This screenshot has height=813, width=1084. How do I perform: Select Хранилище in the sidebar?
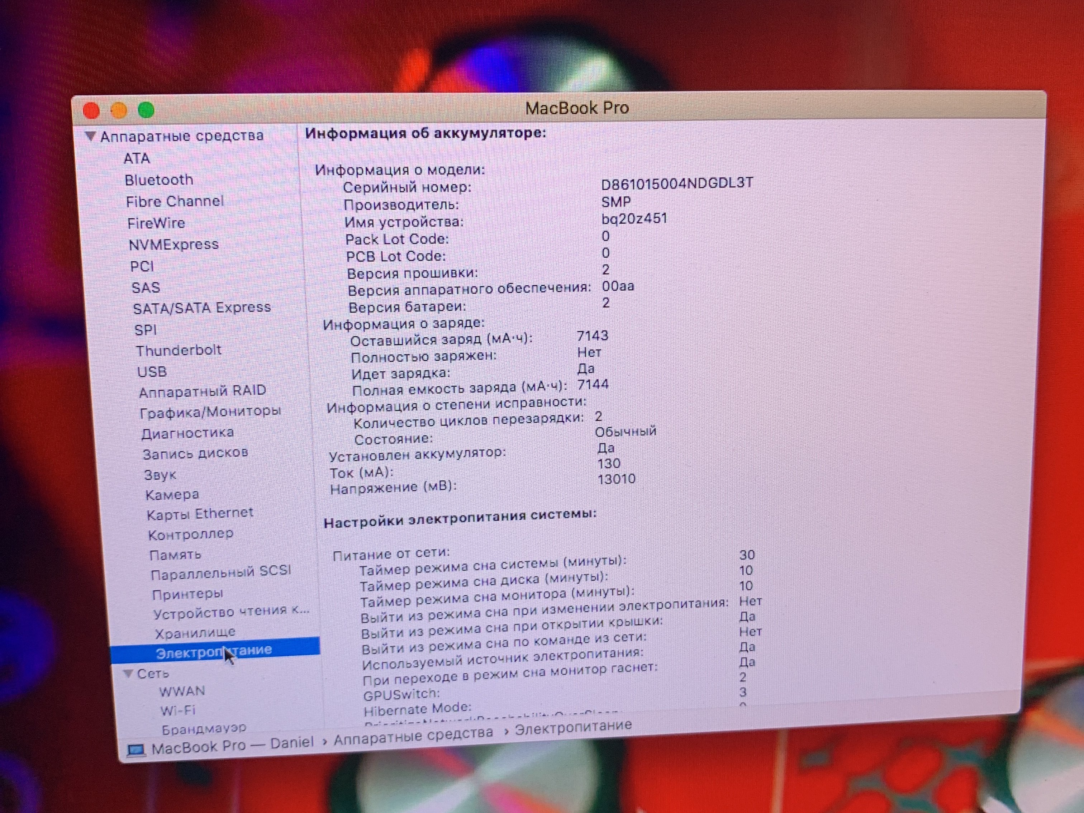pos(195,633)
